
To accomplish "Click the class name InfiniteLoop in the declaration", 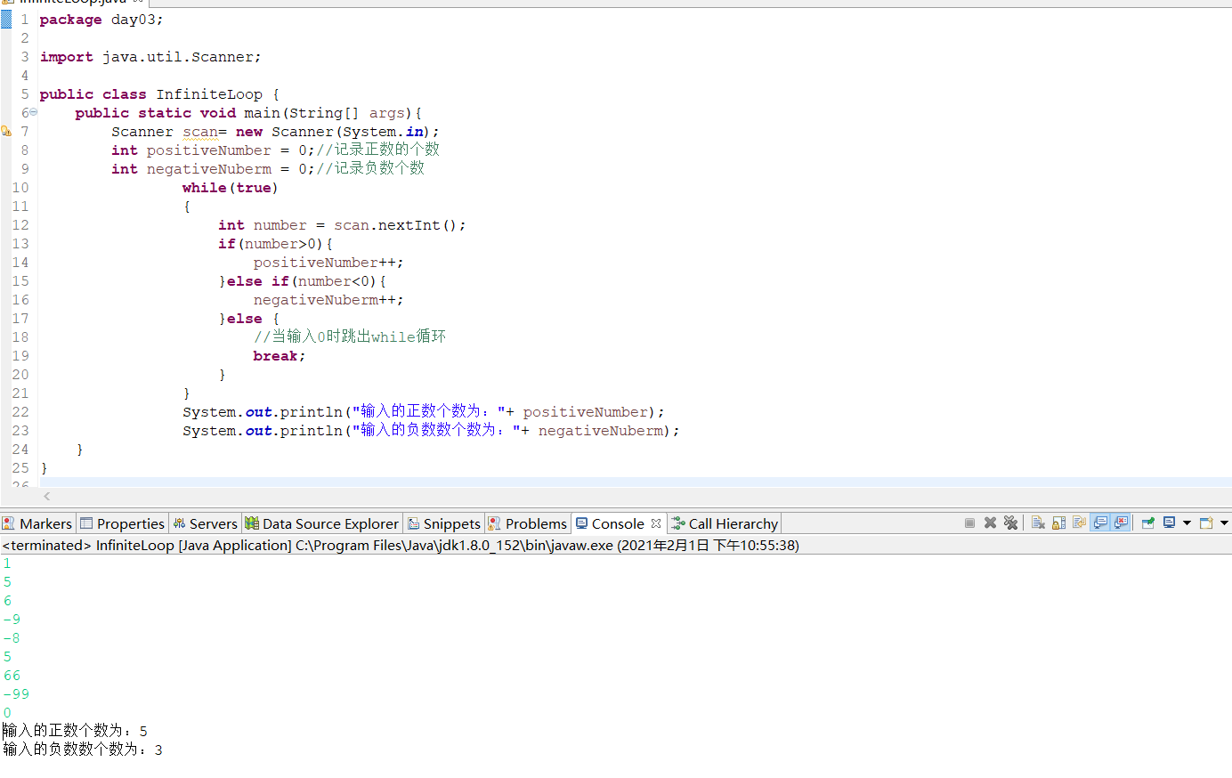I will [209, 94].
